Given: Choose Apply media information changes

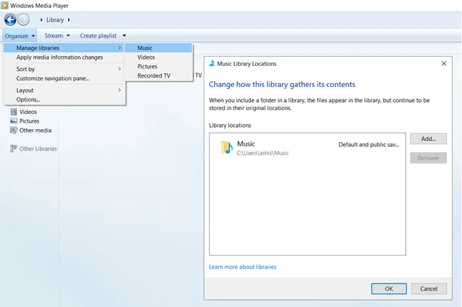Looking at the screenshot, I should [64, 57].
